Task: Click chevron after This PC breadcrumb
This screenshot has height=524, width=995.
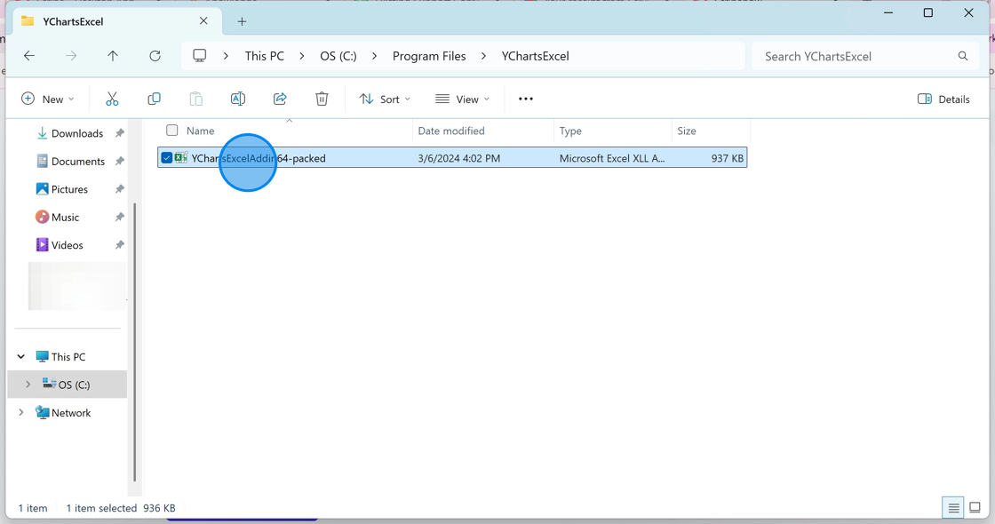Action: pyautogui.click(x=302, y=56)
